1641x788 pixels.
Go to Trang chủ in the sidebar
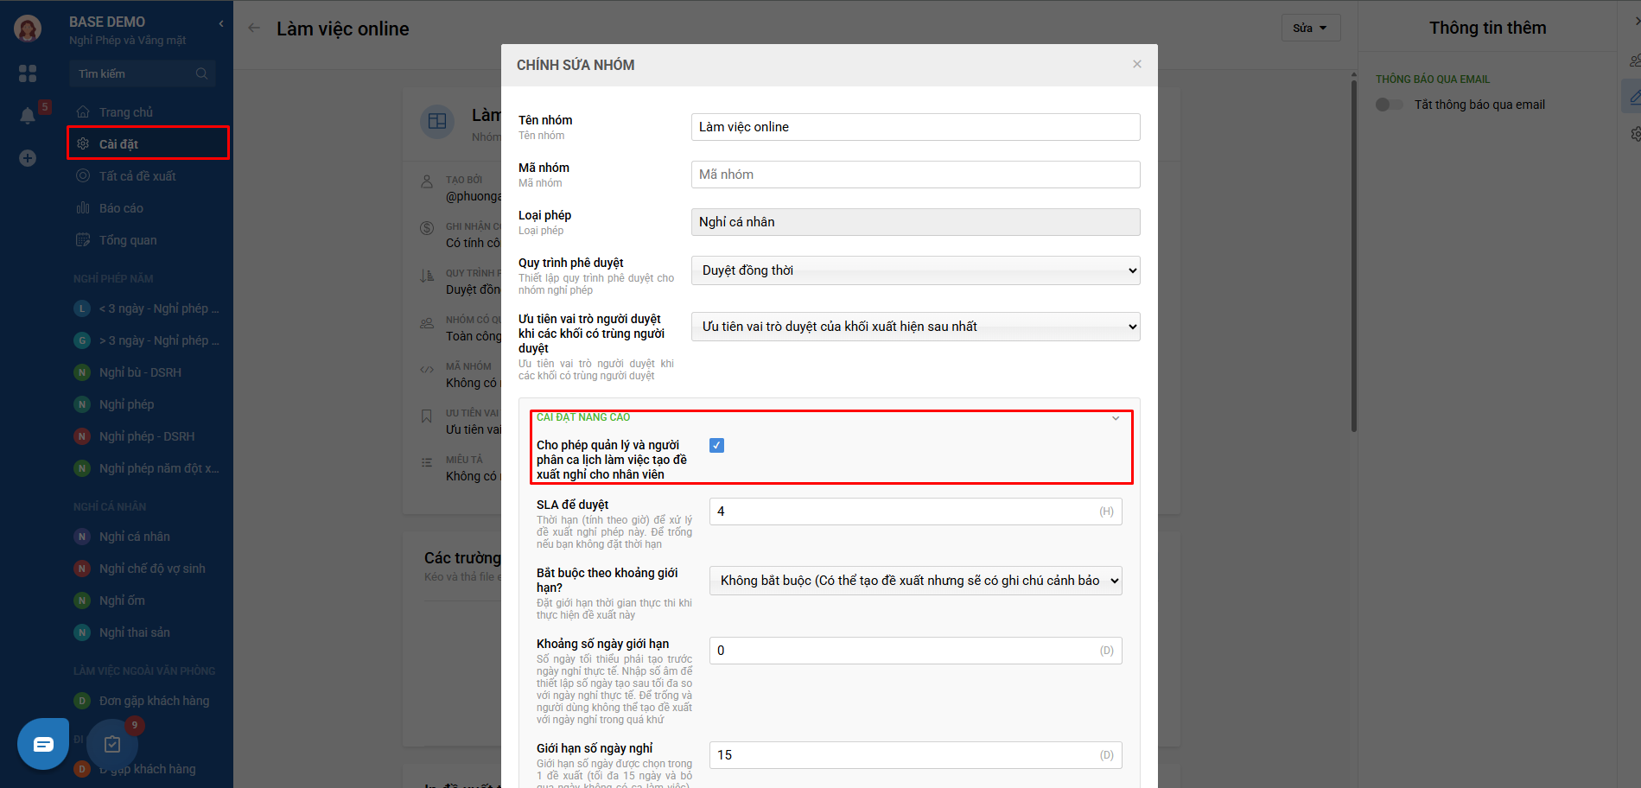[126, 111]
